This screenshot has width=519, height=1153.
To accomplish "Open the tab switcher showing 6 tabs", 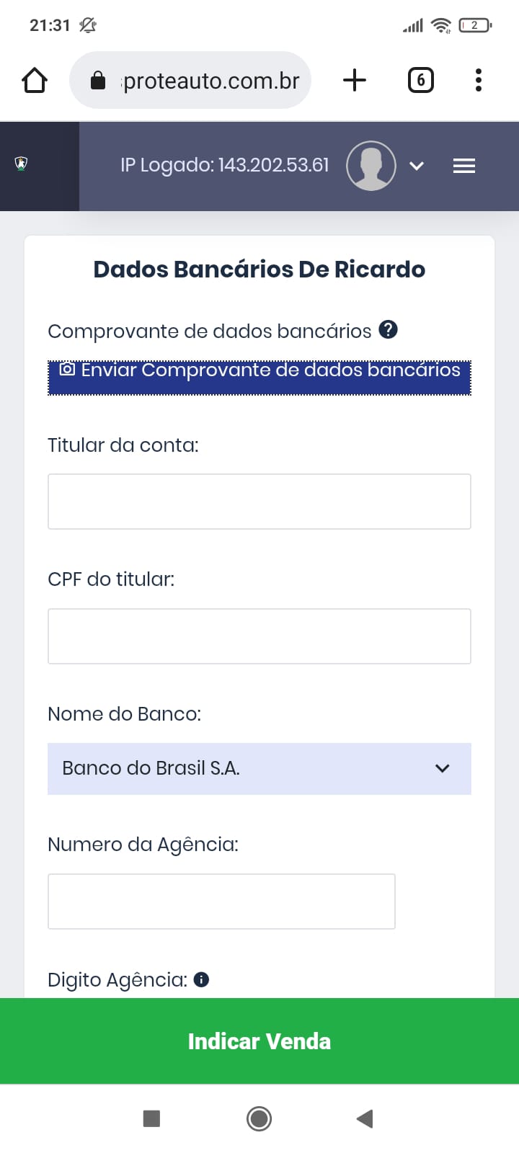I will click(420, 80).
